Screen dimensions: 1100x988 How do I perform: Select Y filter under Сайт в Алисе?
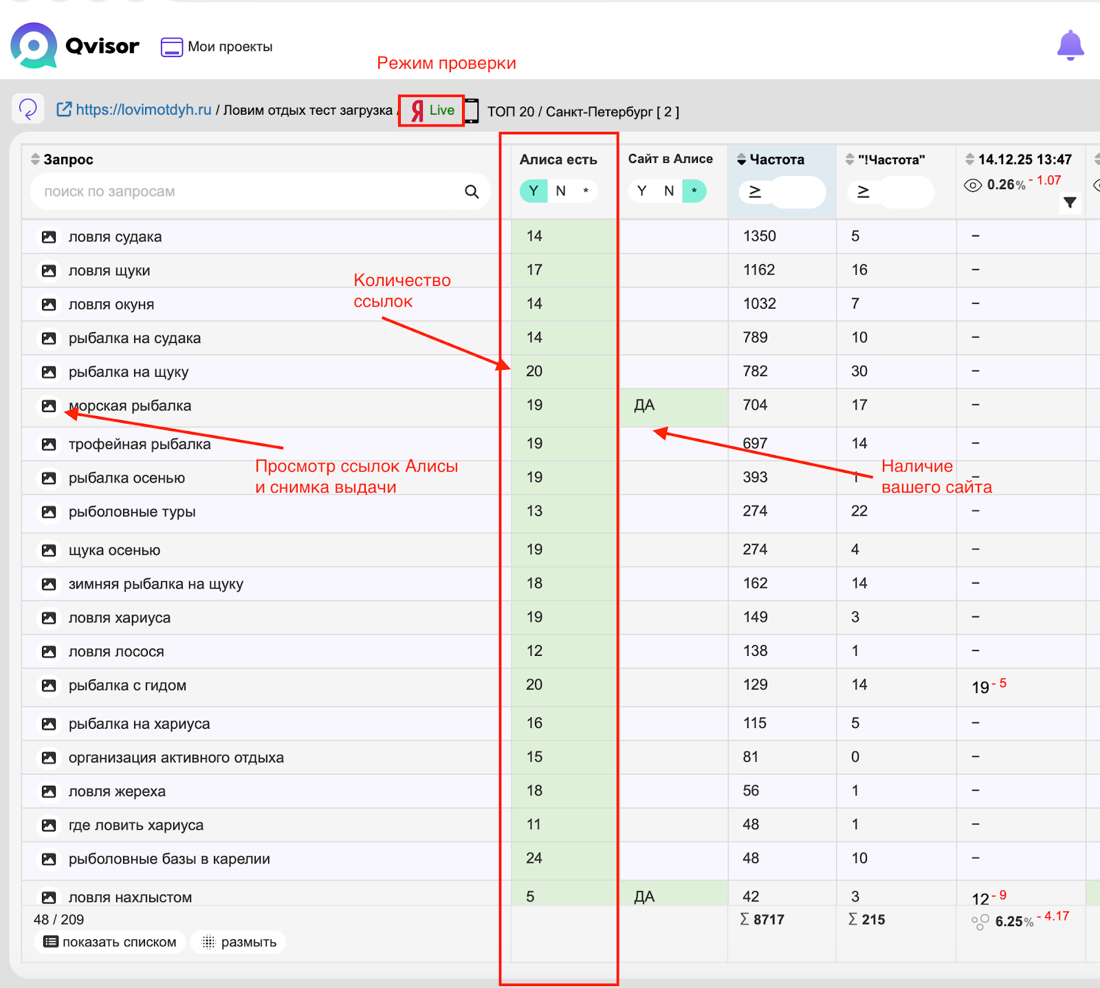coord(641,191)
